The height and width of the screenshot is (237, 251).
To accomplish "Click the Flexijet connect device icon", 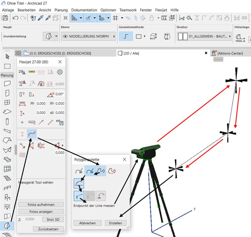I will click(x=22, y=72).
